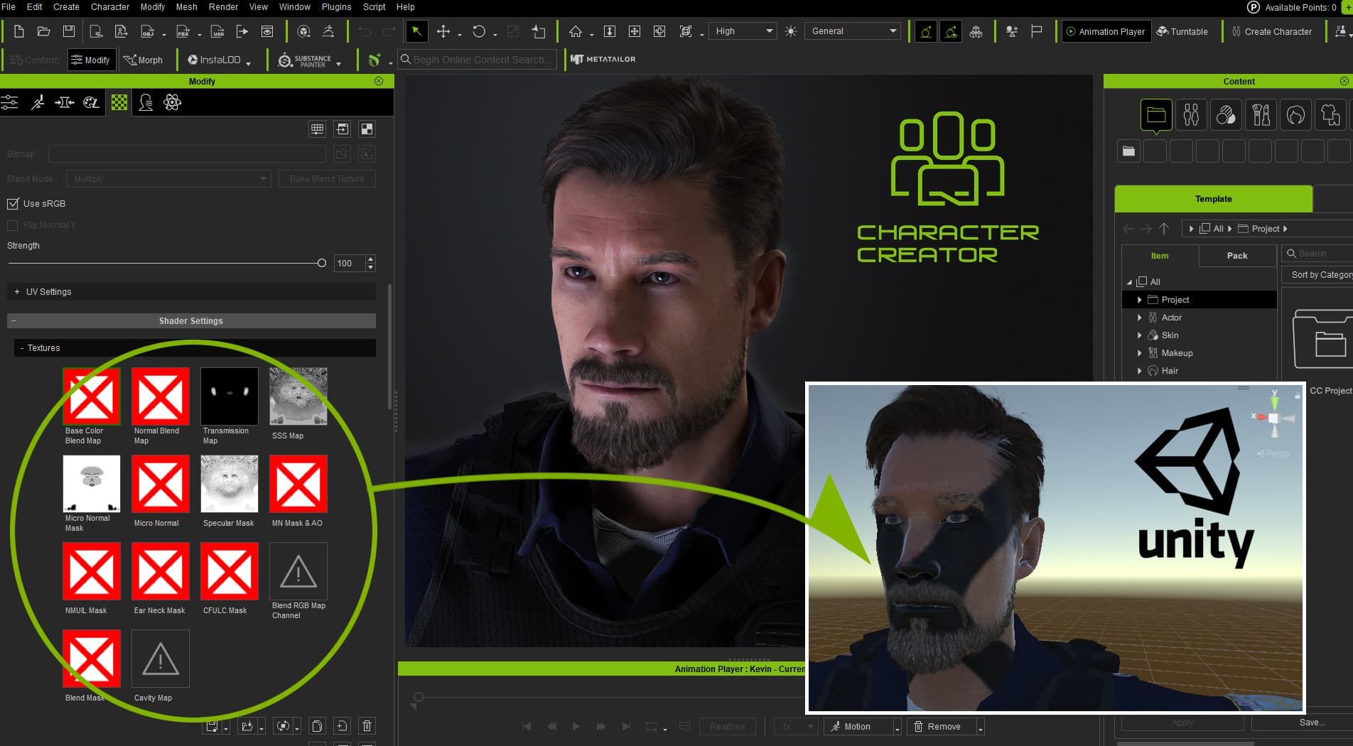Select the SSS Map texture thumbnail
This screenshot has height=746, width=1353.
tap(298, 396)
